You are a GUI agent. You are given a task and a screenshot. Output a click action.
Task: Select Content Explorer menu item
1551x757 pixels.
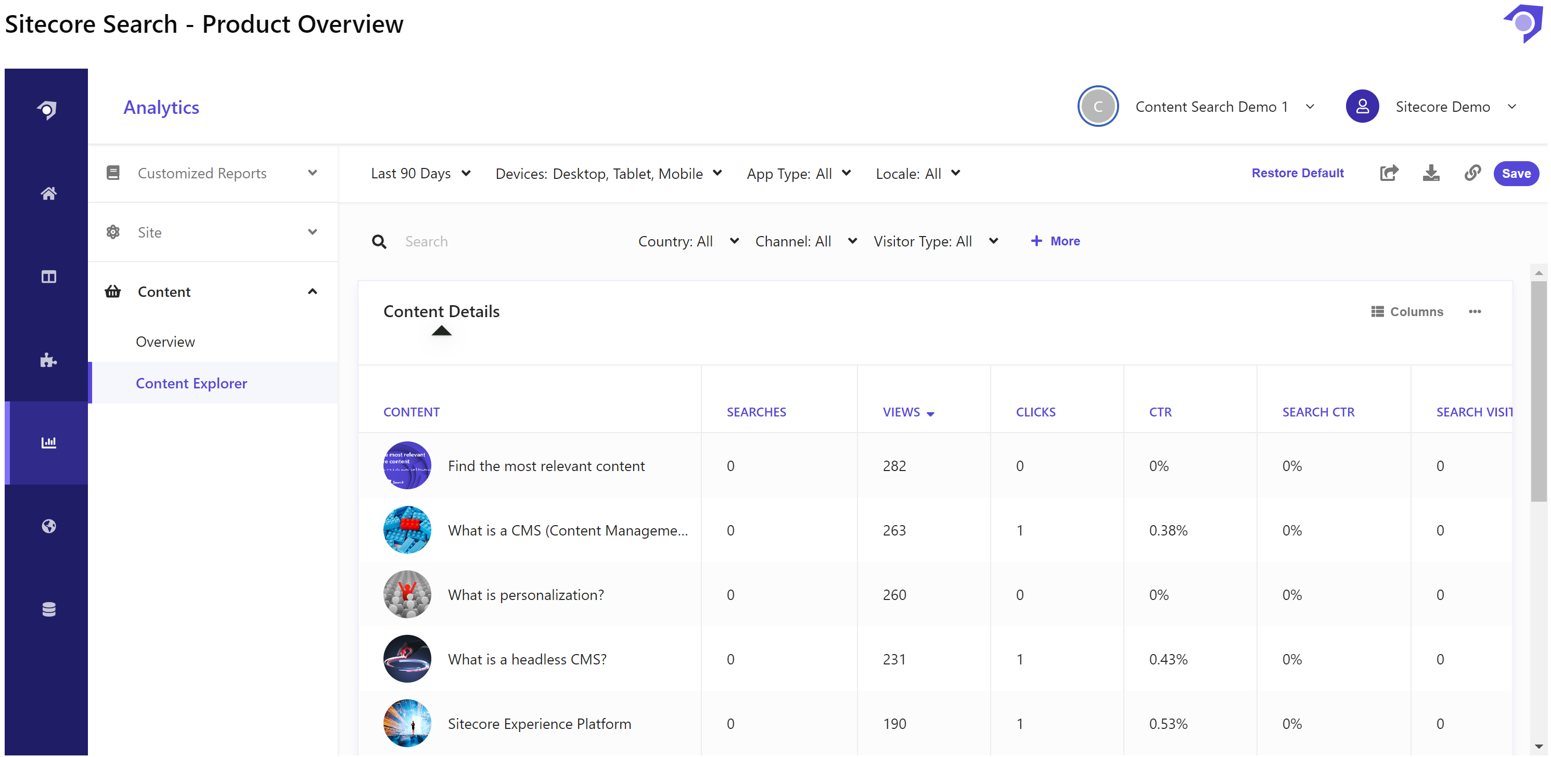pos(191,383)
